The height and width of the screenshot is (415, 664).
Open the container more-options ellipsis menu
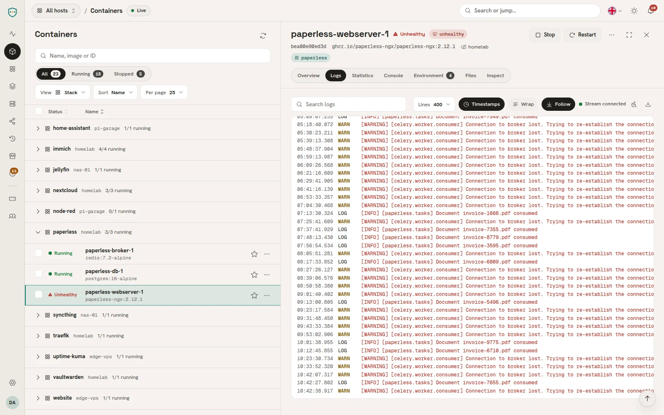coord(612,35)
